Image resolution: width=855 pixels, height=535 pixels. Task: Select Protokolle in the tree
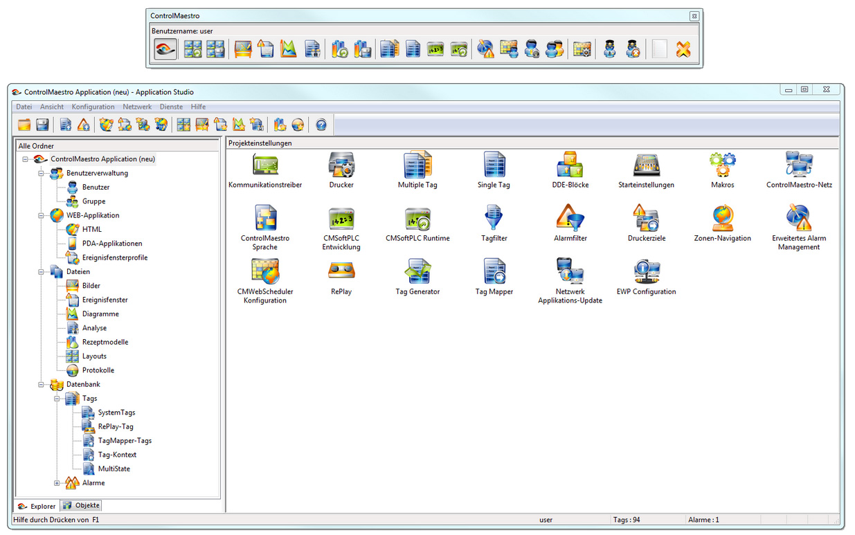coord(98,370)
